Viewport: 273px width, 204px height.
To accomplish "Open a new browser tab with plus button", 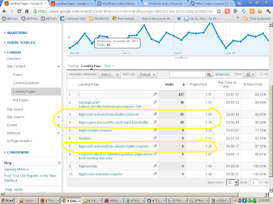I will (239, 3).
